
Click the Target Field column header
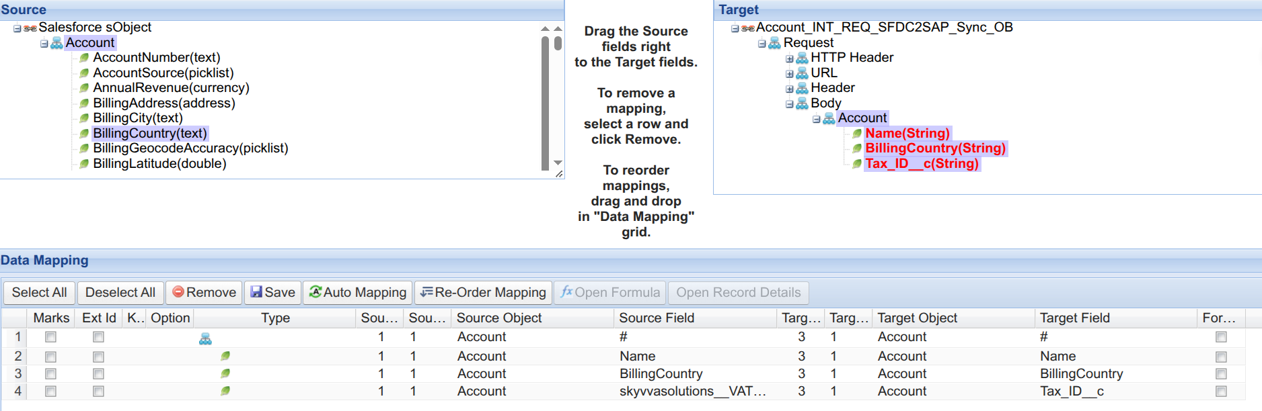(1116, 318)
